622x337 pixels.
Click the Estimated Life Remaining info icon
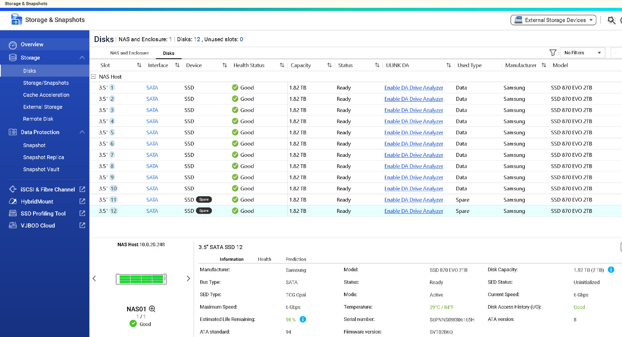(303, 319)
